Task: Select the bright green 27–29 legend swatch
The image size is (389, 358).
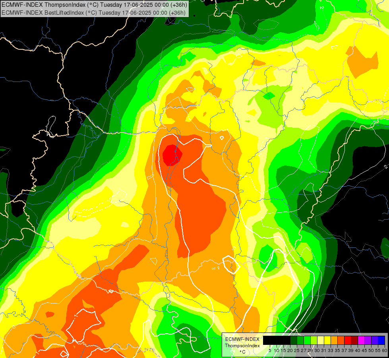Action: [307, 340]
